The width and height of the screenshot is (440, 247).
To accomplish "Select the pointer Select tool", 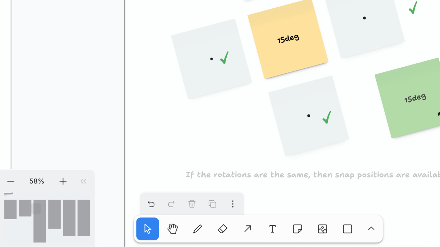I will click(x=148, y=229).
